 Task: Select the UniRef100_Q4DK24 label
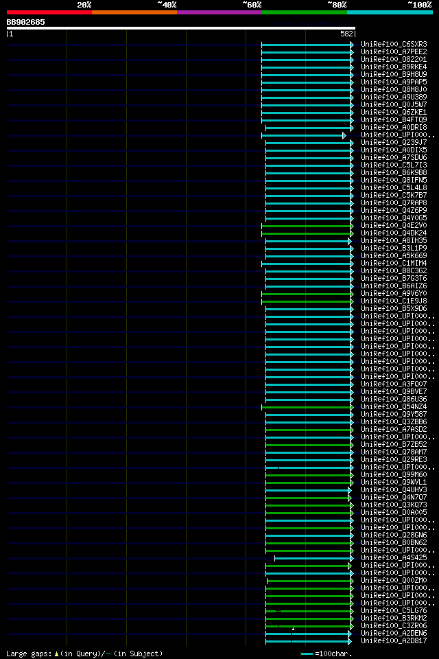pos(394,233)
